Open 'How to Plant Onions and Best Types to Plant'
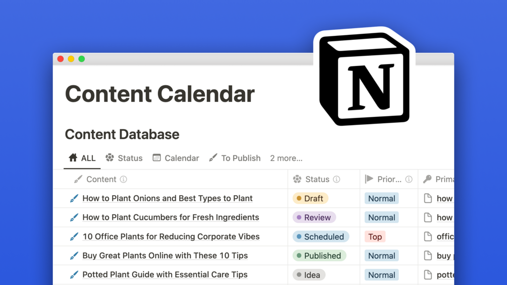The width and height of the screenshot is (507, 285). click(167, 198)
